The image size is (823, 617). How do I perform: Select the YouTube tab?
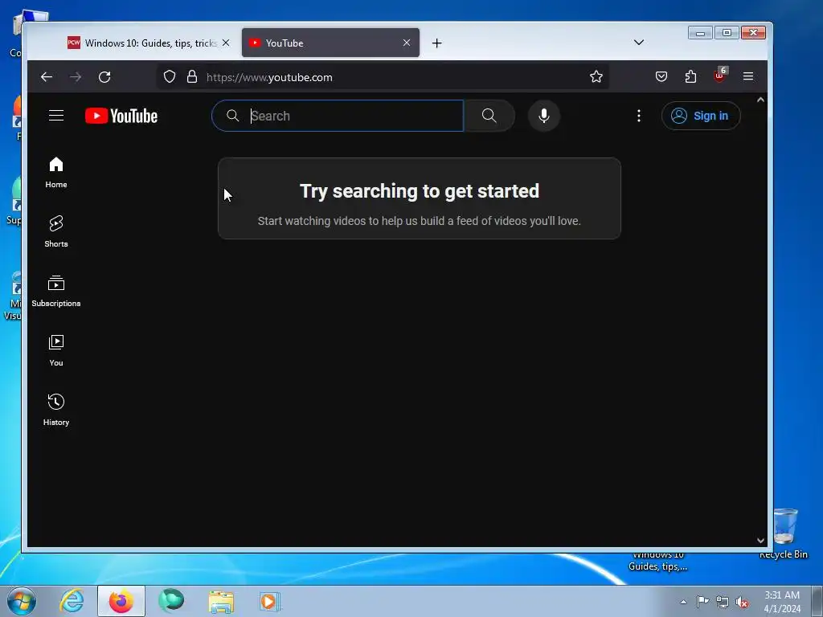click(x=330, y=43)
